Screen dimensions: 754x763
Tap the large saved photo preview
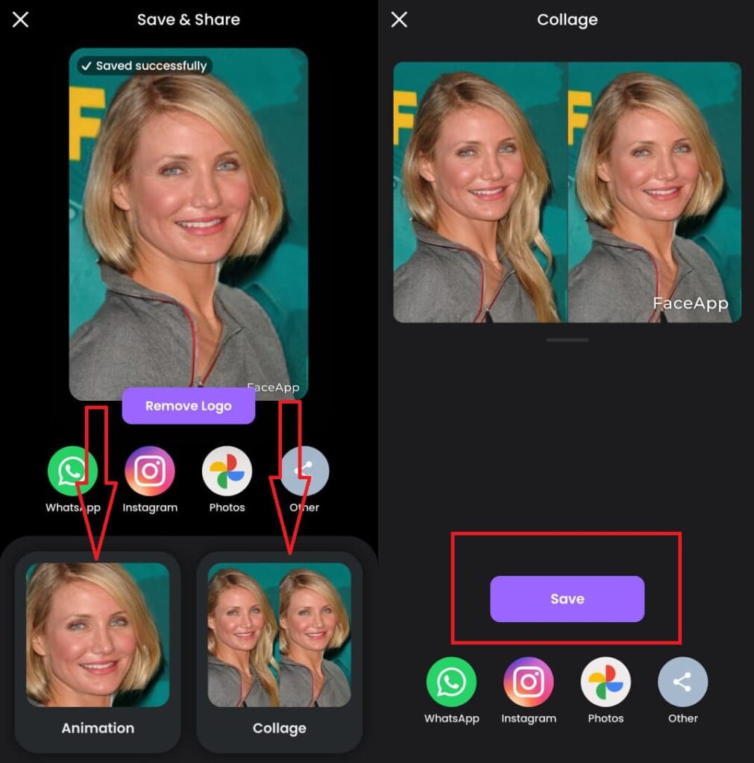[188, 224]
